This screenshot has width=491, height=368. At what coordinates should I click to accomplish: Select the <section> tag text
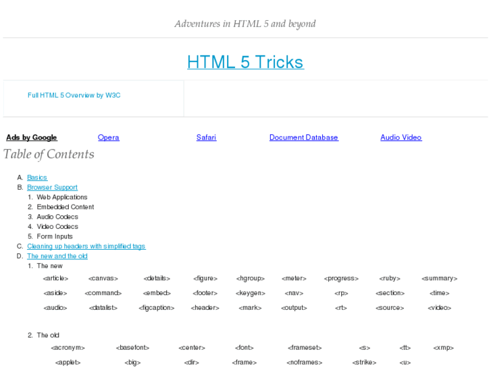[x=390, y=293]
